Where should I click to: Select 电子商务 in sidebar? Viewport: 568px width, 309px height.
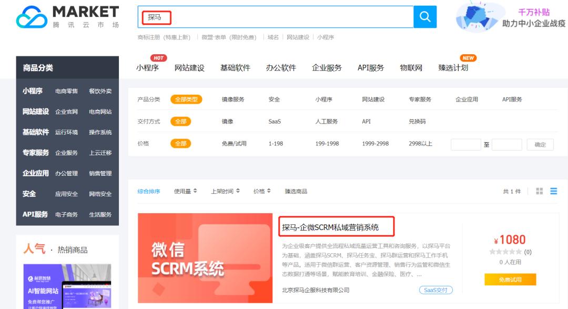pos(66,215)
